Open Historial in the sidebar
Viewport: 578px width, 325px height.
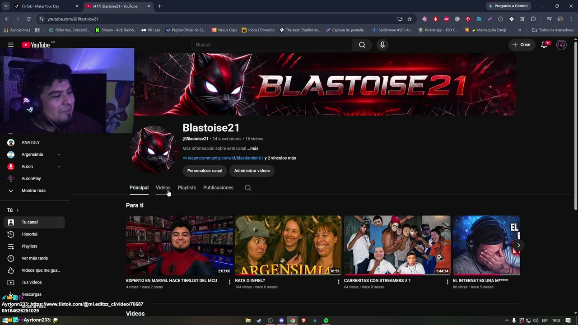click(x=34, y=234)
